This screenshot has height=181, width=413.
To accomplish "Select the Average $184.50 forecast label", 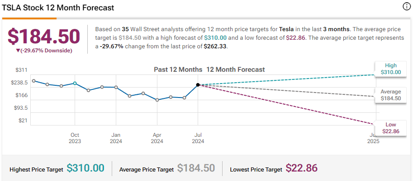I will point(391,95).
